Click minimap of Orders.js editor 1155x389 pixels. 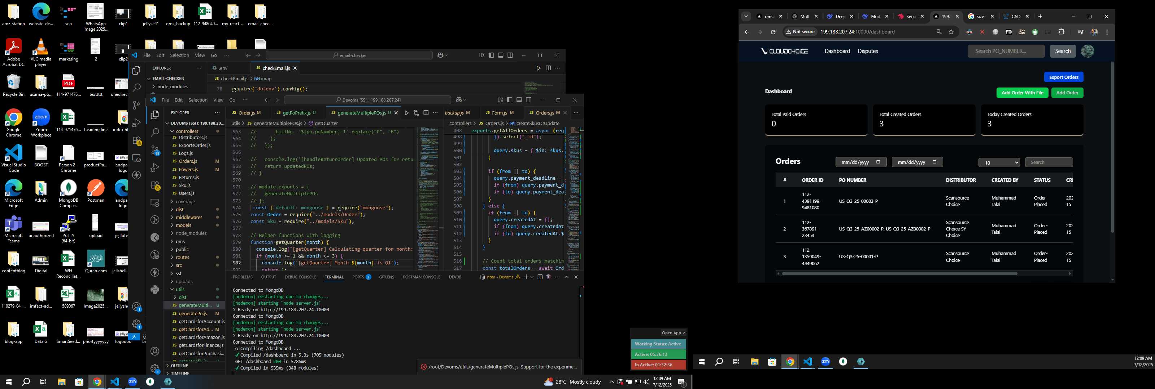[x=574, y=199]
